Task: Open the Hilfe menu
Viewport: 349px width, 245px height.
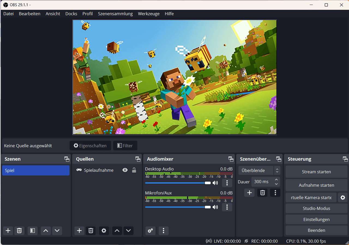Action: (169, 14)
